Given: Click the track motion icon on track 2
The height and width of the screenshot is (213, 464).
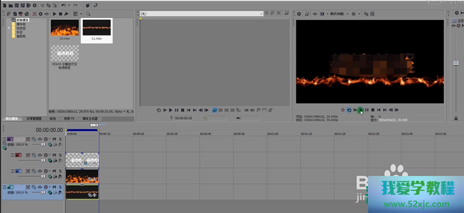Looking at the screenshot, I should 41,155.
